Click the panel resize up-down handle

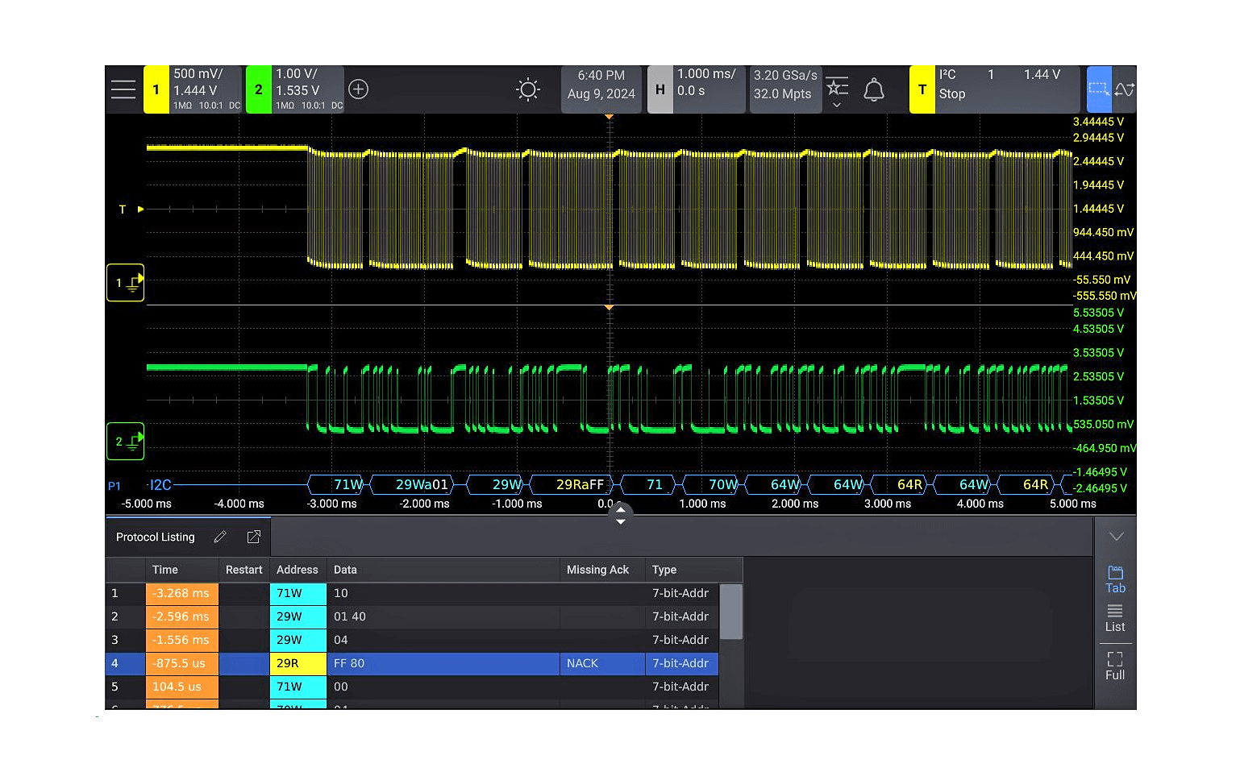click(x=620, y=515)
